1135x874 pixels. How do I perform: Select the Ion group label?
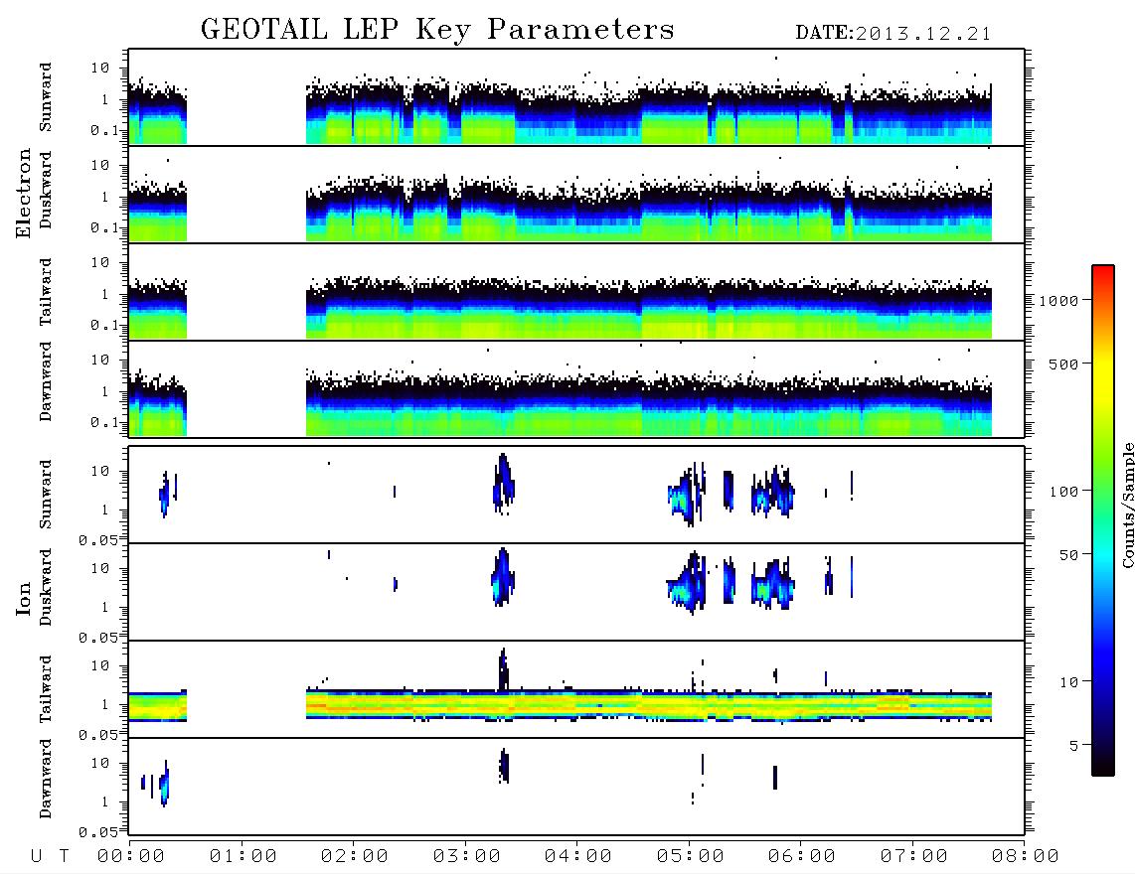[23, 598]
